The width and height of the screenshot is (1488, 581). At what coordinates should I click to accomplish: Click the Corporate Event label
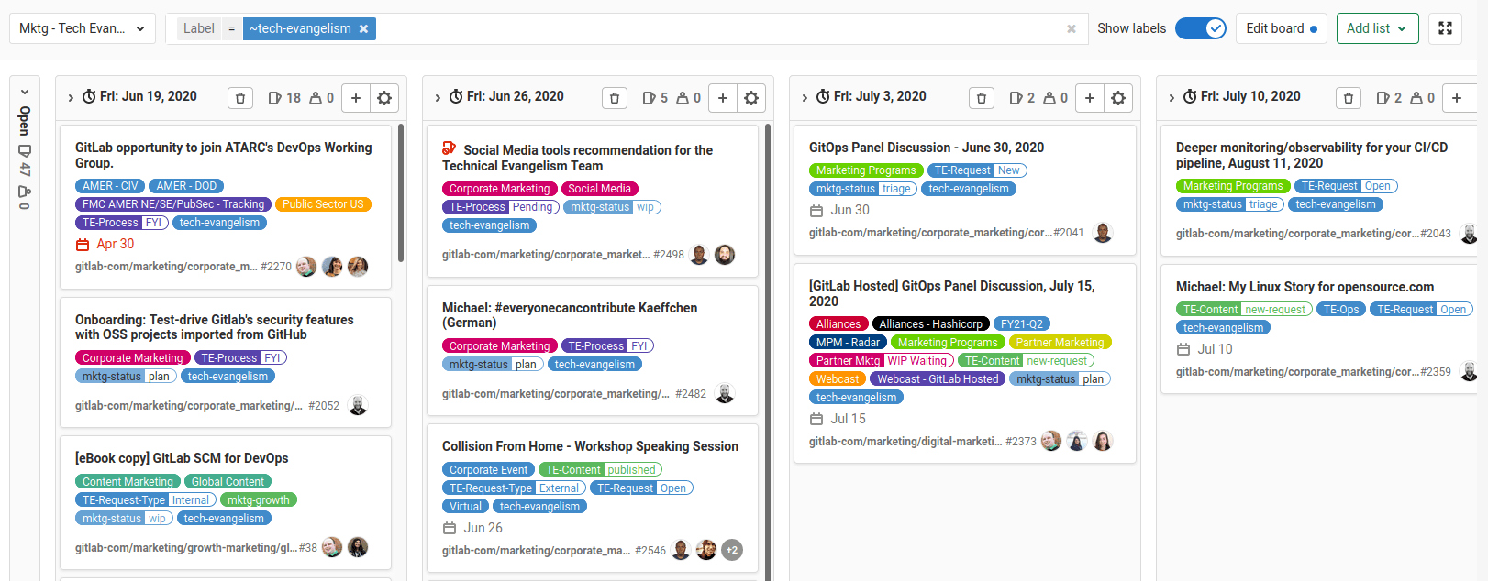(x=489, y=470)
